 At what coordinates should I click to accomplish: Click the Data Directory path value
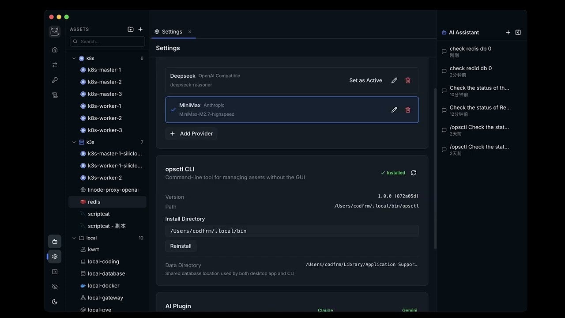362,265
